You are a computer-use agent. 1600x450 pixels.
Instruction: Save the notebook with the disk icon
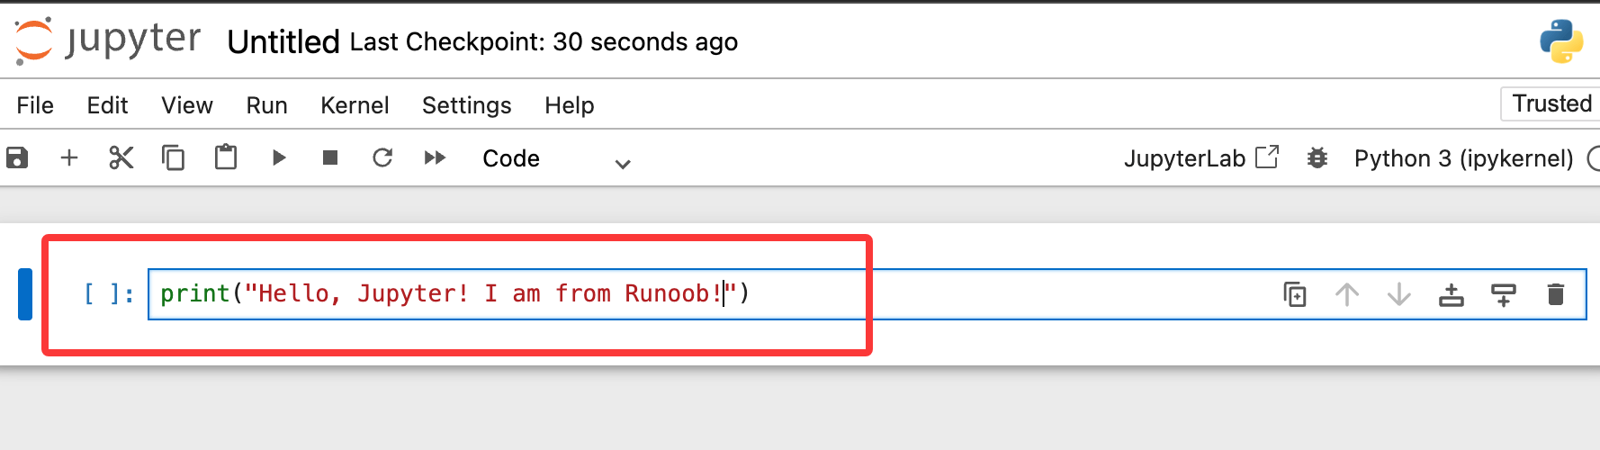coord(17,158)
